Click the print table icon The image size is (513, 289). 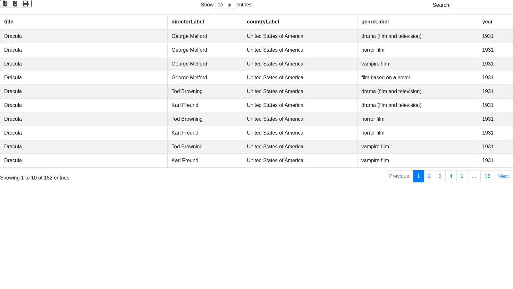[26, 4]
